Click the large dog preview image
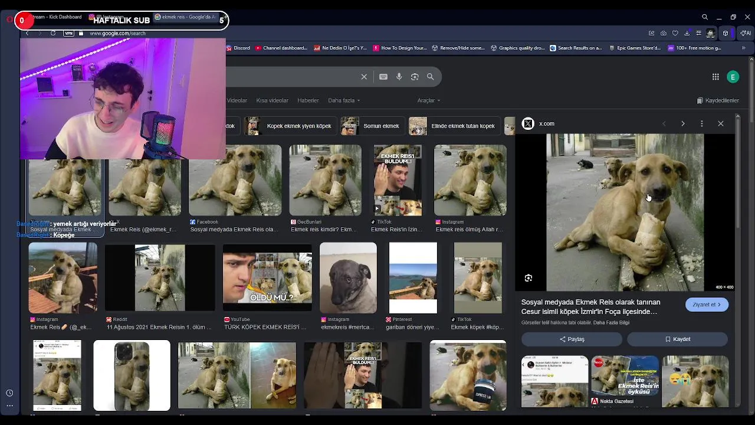The width and height of the screenshot is (755, 425). point(625,212)
